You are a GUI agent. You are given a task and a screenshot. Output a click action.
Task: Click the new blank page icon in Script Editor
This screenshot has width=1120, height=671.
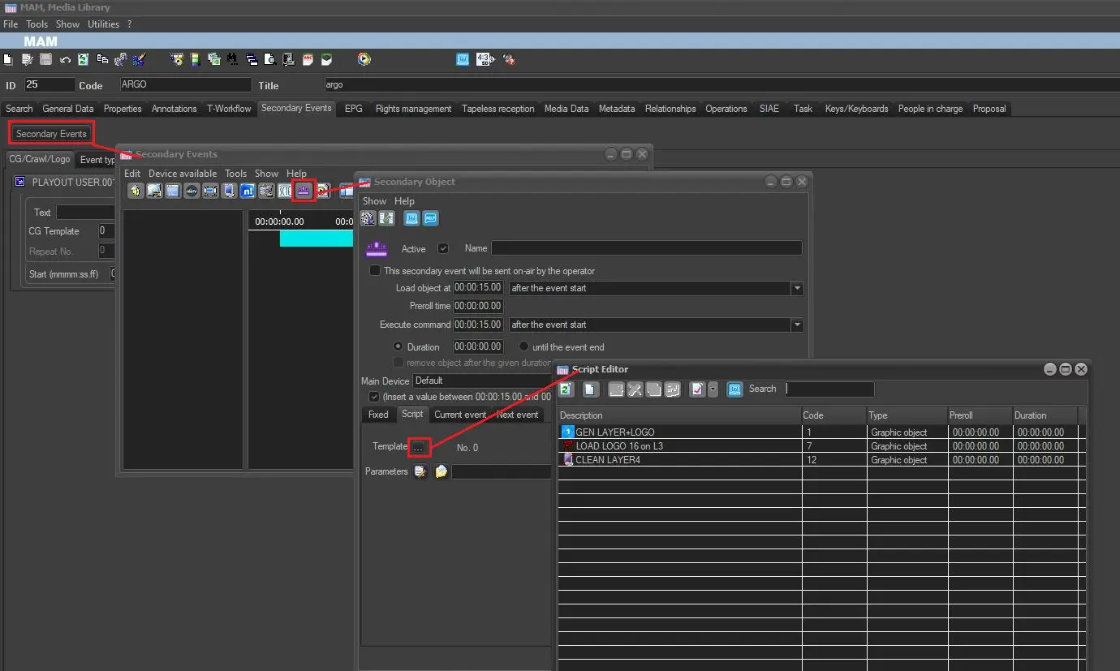(590, 389)
